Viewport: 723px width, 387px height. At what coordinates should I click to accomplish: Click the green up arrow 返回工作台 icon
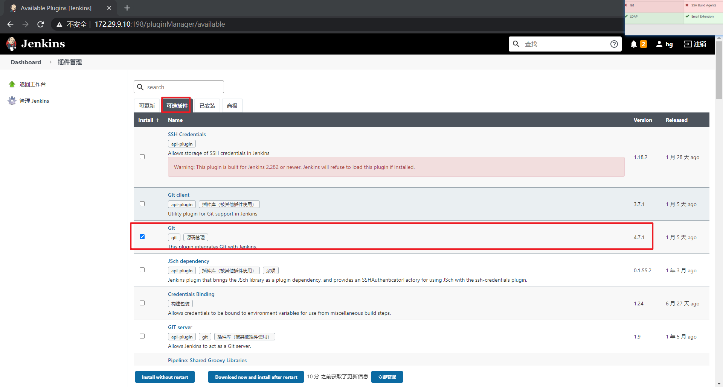point(12,84)
